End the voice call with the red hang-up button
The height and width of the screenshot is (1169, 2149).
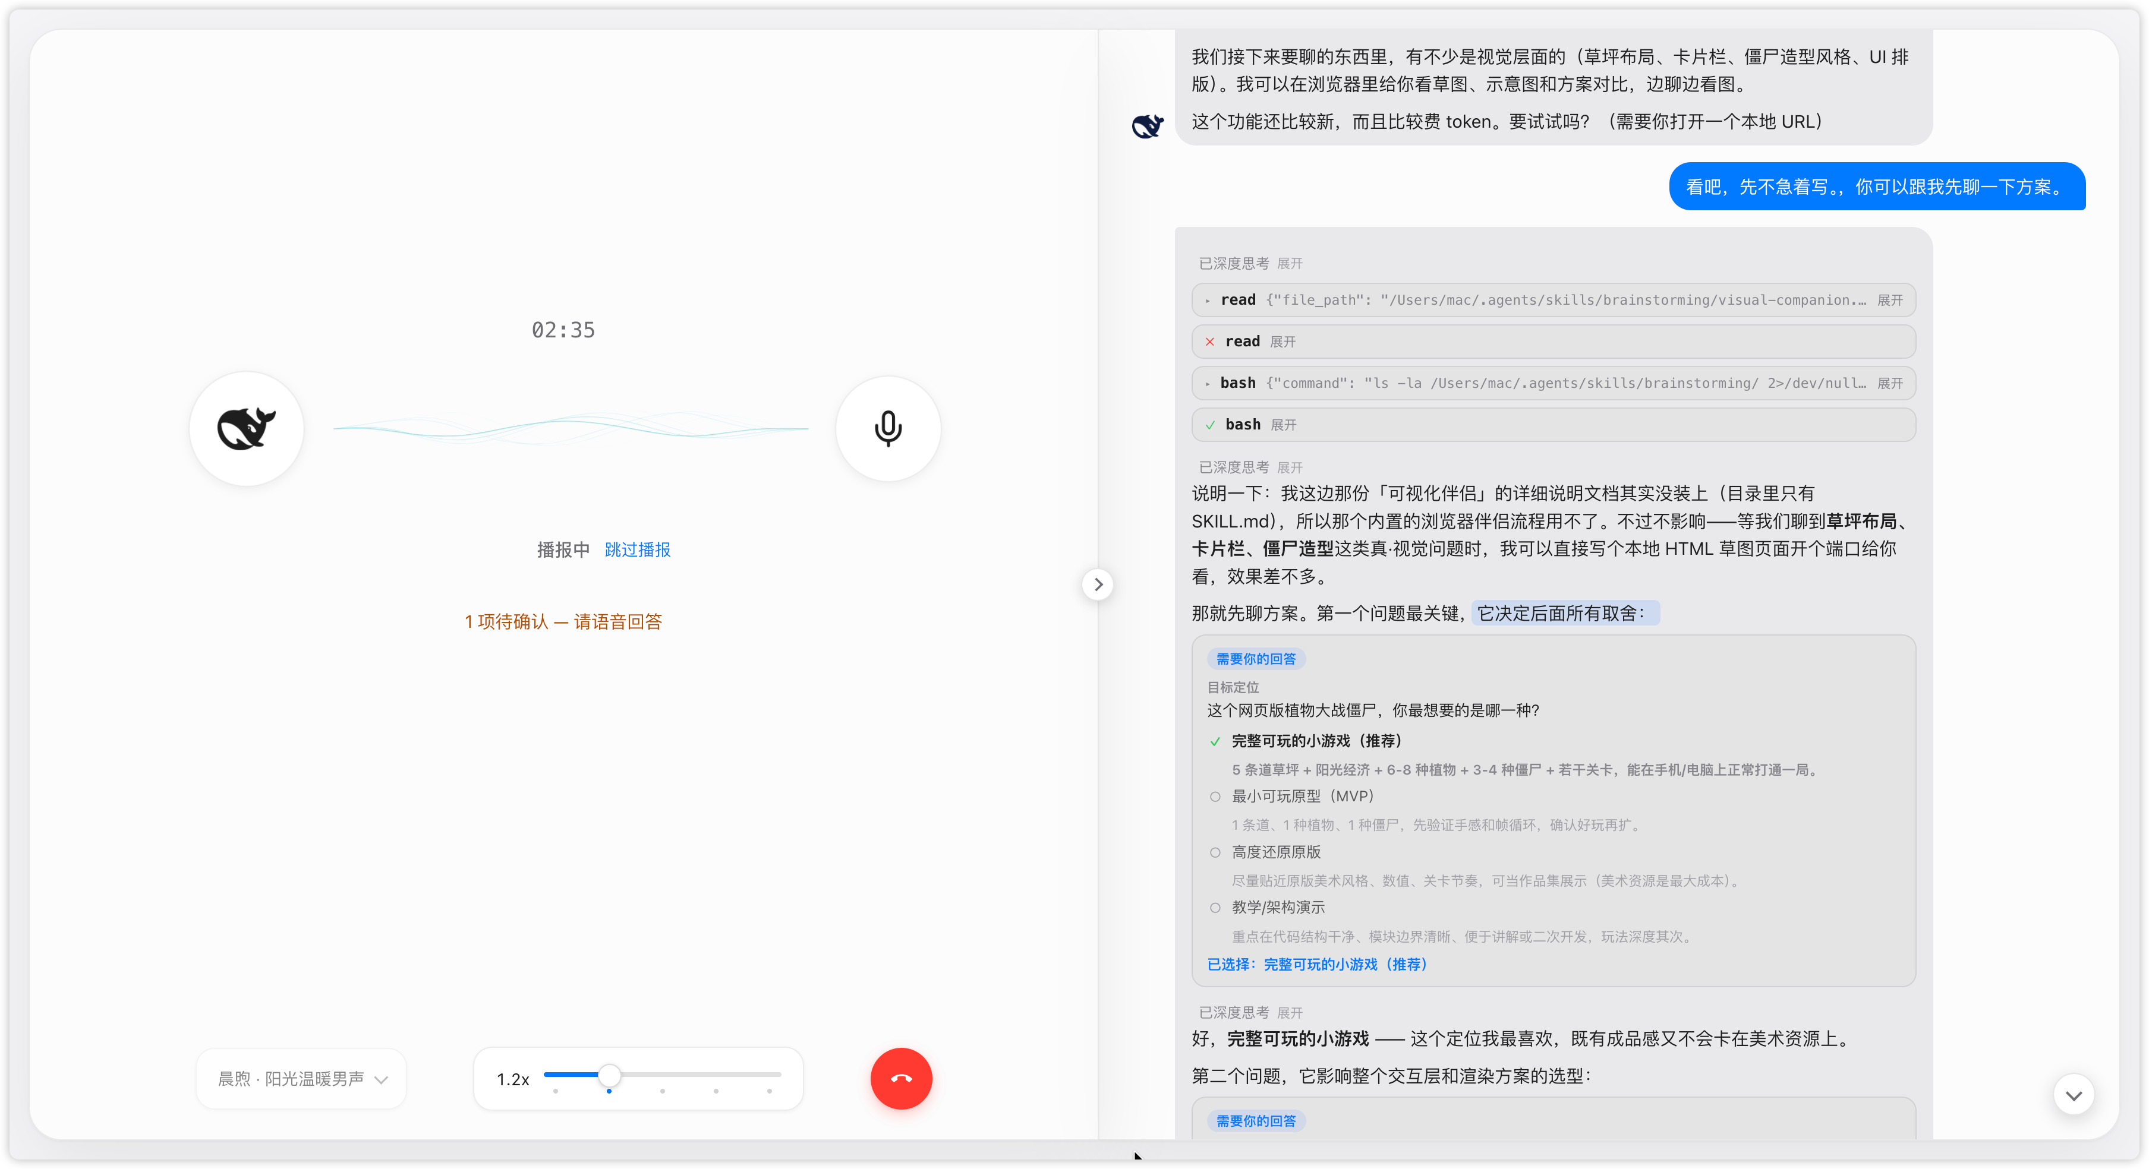coord(901,1078)
